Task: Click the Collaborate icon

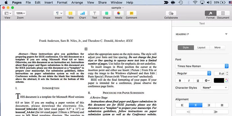Action: click(x=171, y=13)
